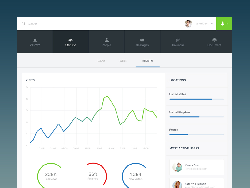250x188 pixels.
Task: Click the United Kingdom progress bar
Action: click(197, 117)
